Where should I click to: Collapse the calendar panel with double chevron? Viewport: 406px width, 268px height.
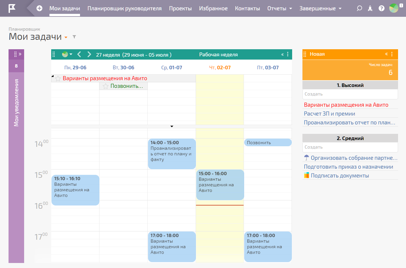click(x=282, y=54)
